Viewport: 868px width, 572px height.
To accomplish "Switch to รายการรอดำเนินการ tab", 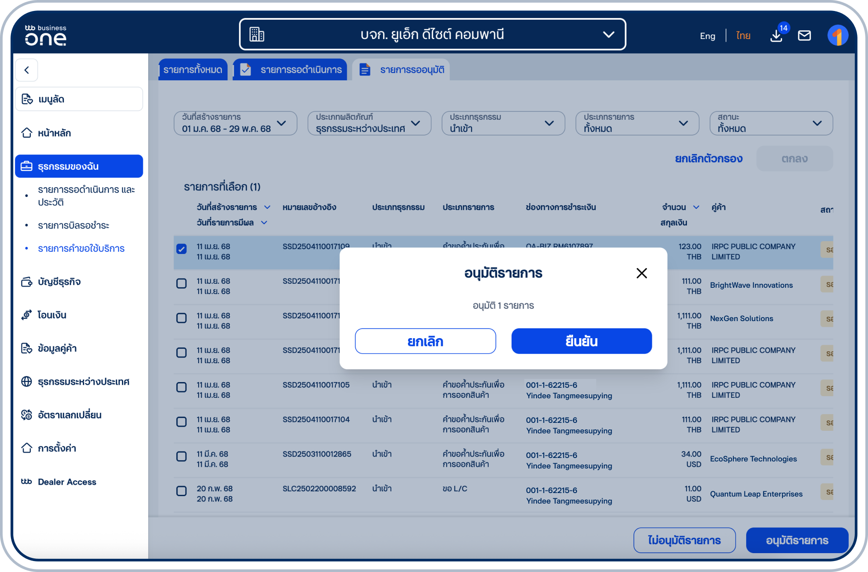I will 290,70.
